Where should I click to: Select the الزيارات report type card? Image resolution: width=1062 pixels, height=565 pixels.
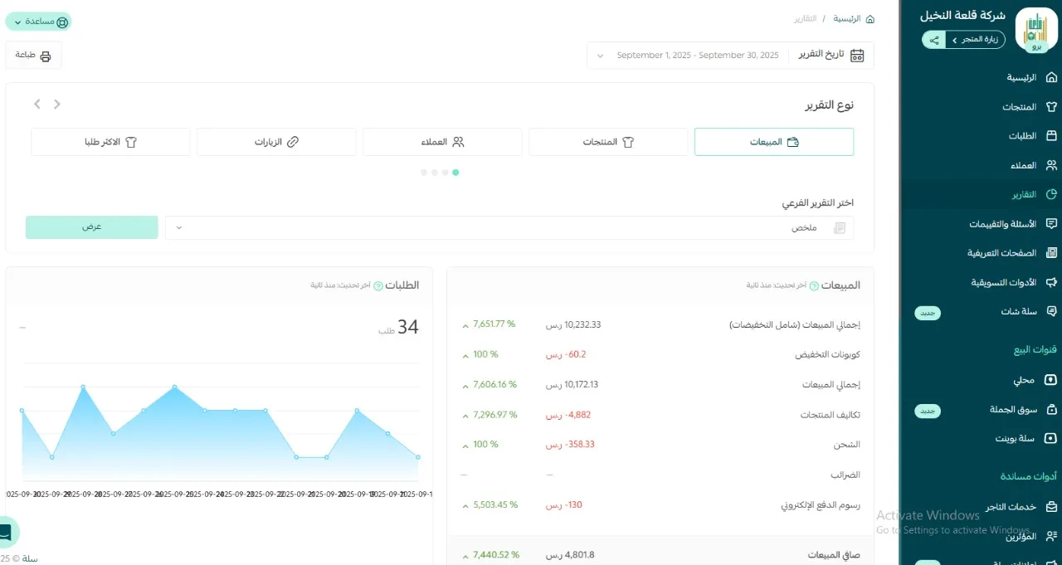click(x=276, y=142)
